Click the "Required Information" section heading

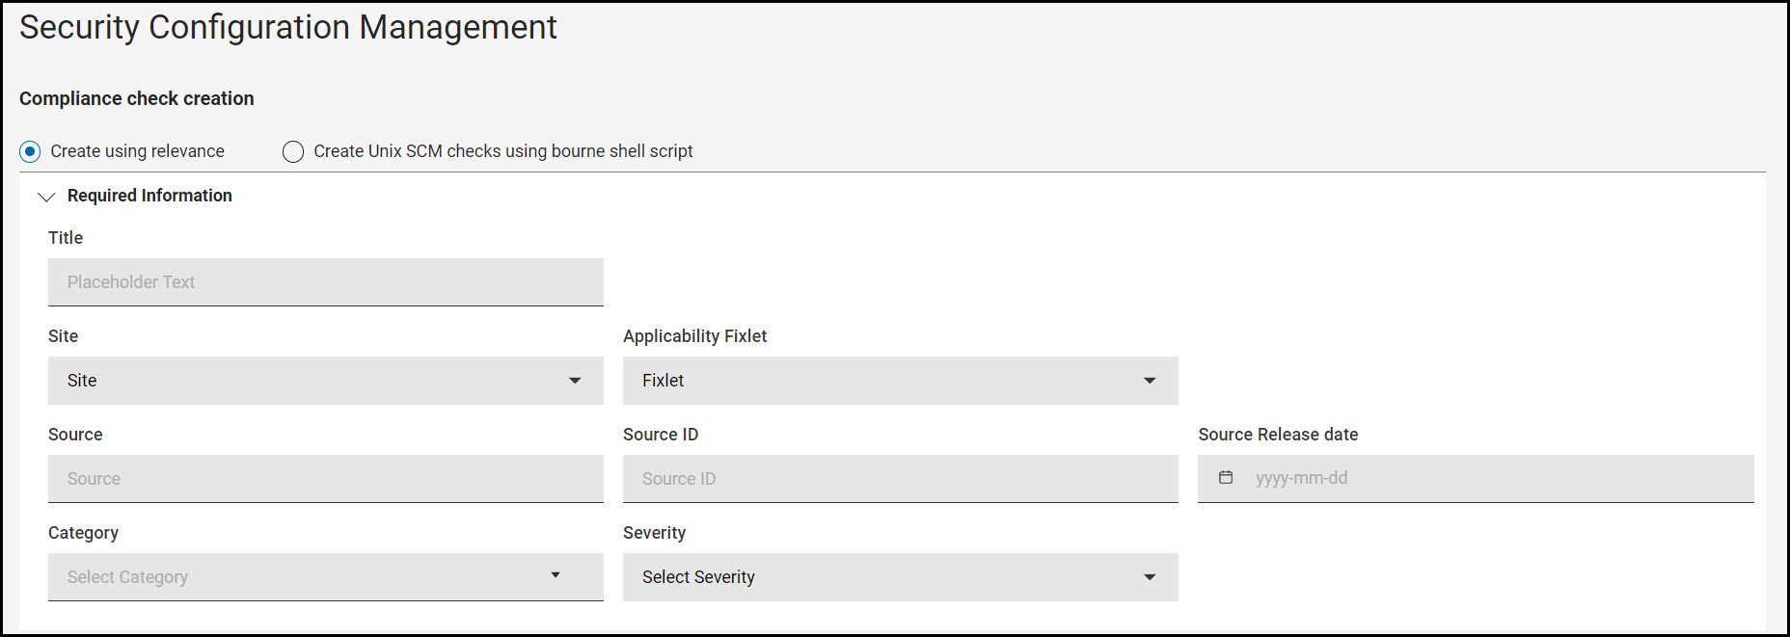coord(149,196)
